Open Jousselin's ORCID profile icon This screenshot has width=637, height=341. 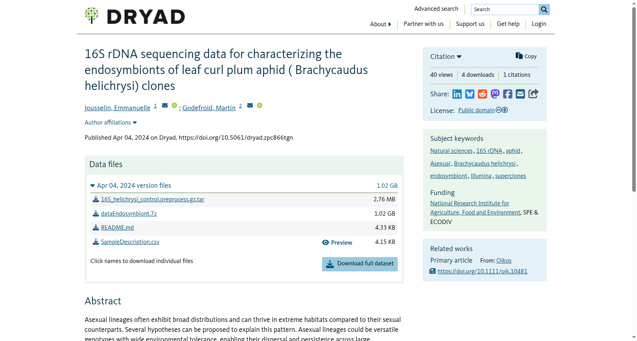coord(174,105)
